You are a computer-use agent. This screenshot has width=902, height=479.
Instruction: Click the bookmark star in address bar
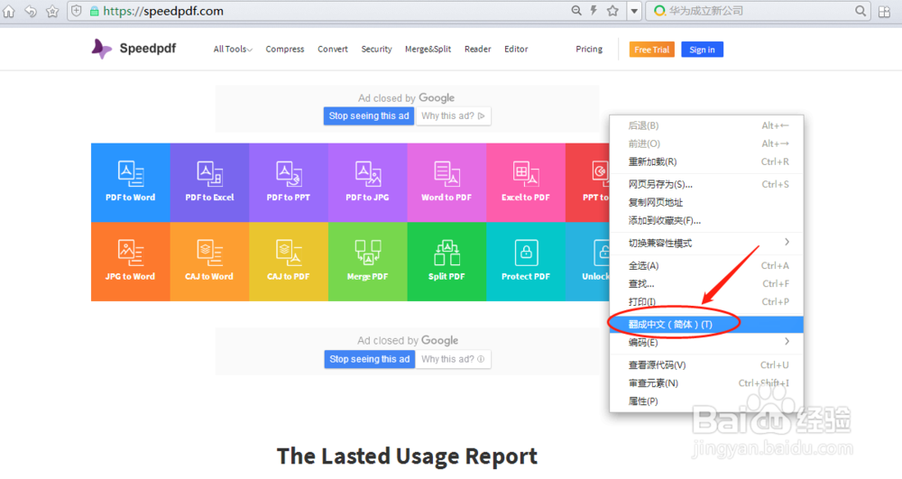click(612, 10)
